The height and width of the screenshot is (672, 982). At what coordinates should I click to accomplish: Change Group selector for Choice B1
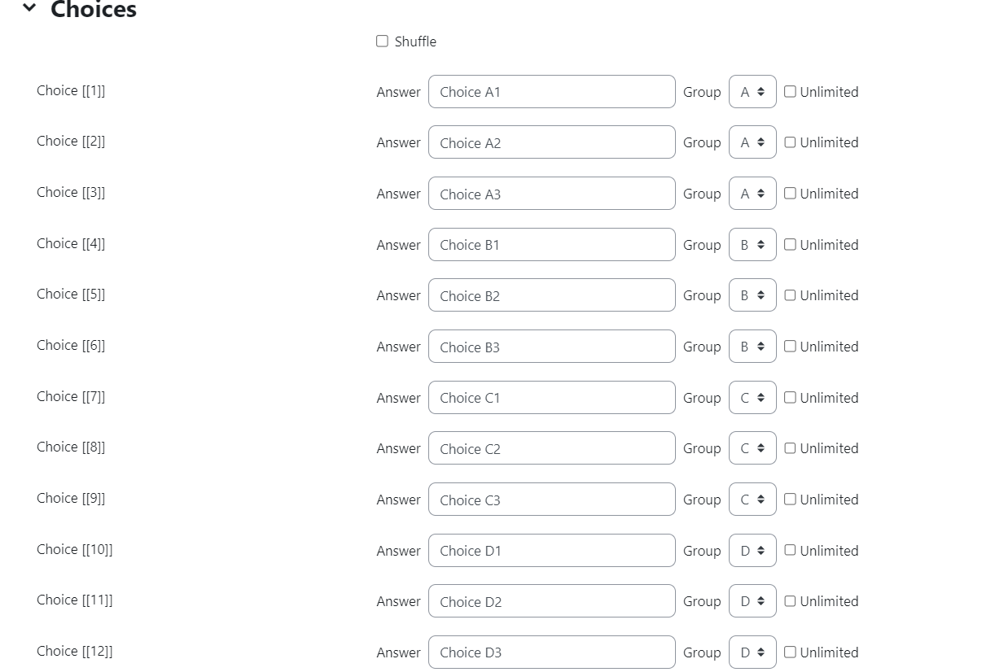point(752,245)
